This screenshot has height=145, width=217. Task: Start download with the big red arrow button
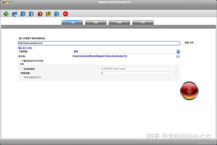coord(189,91)
